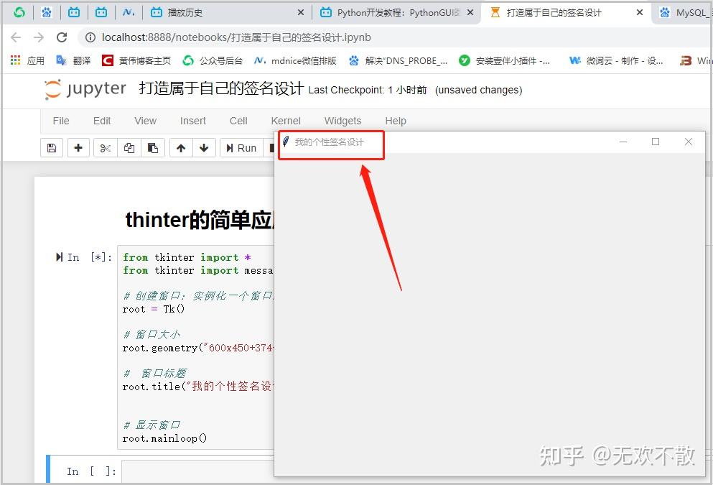
Task: Add a new cell with the plus icon
Action: pos(78,147)
